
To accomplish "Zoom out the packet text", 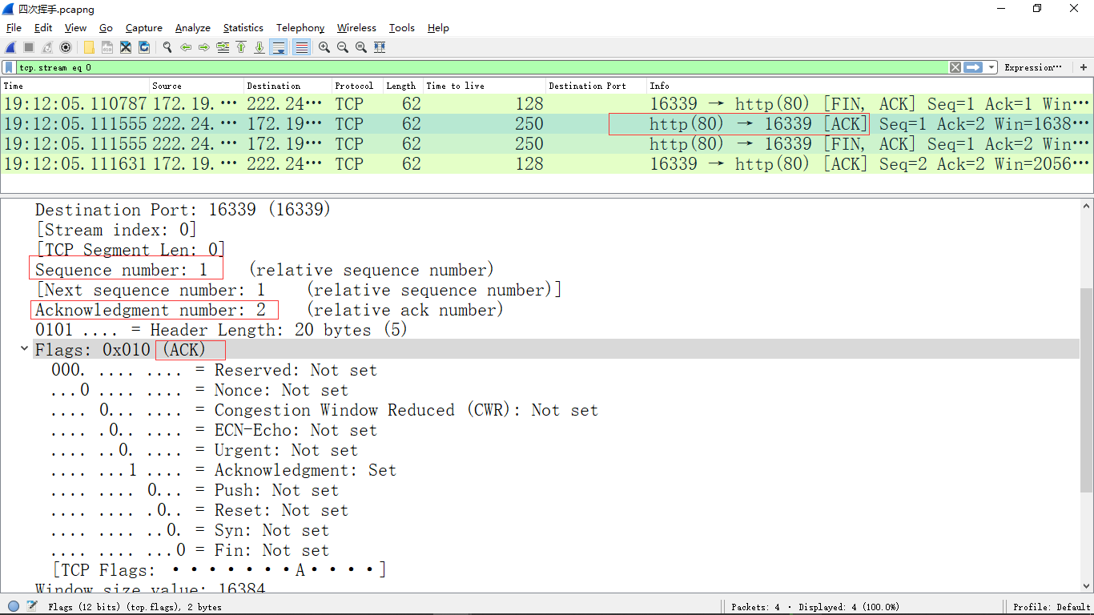I will tap(343, 47).
